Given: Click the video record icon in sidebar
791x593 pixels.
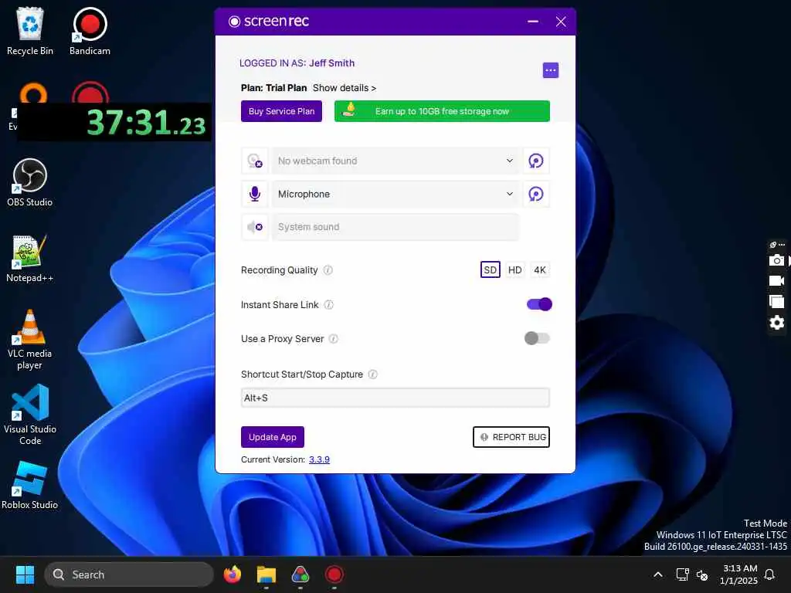Looking at the screenshot, I should [776, 281].
